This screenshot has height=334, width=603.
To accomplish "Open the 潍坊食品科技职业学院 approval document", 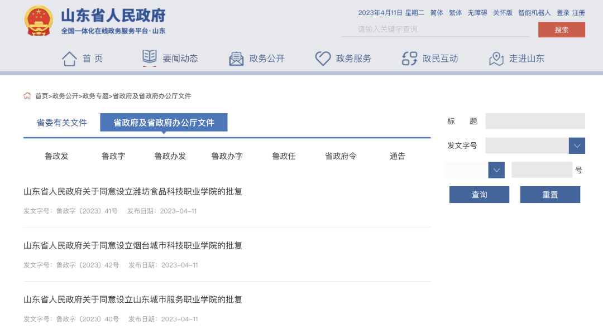I will pos(132,191).
